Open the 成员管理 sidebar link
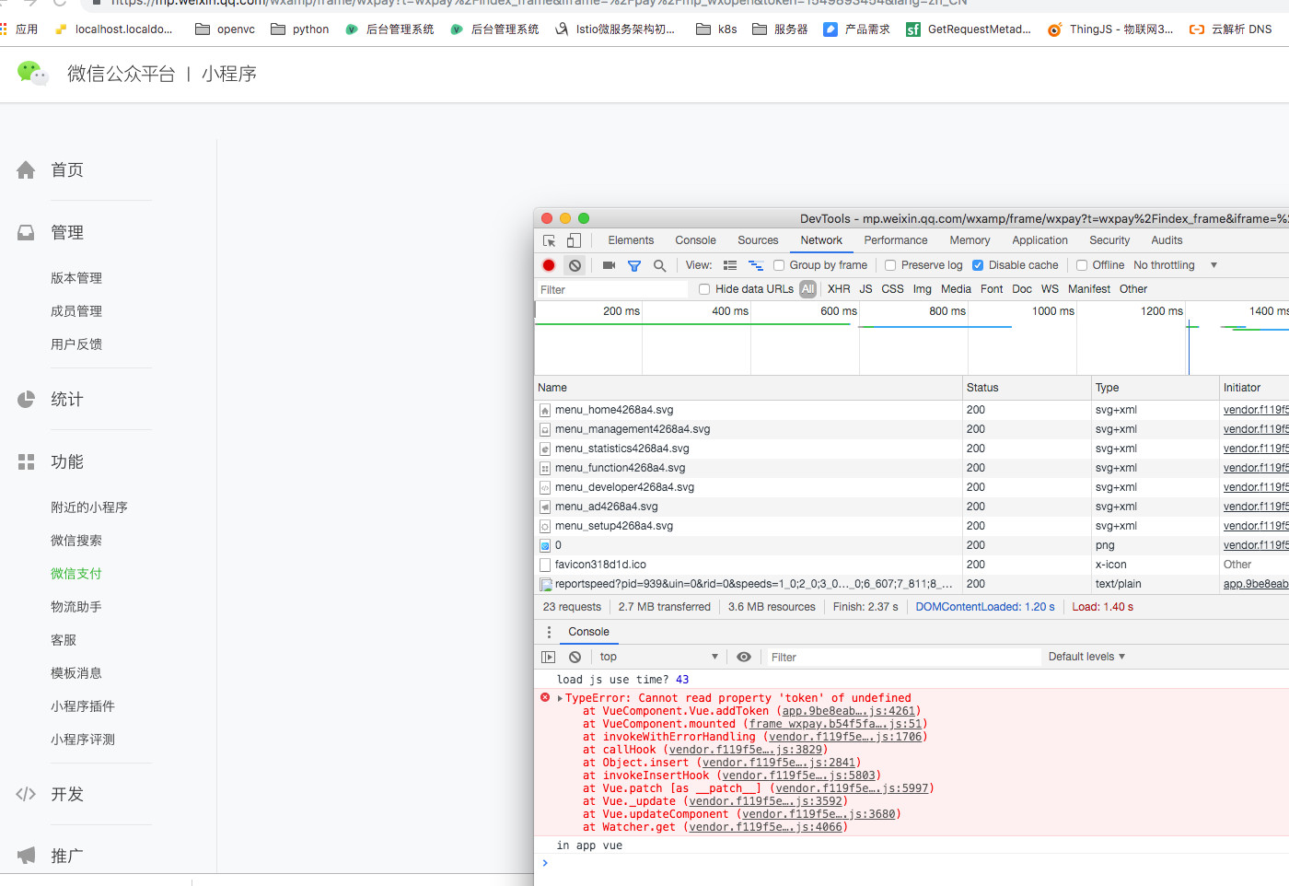 [x=76, y=311]
